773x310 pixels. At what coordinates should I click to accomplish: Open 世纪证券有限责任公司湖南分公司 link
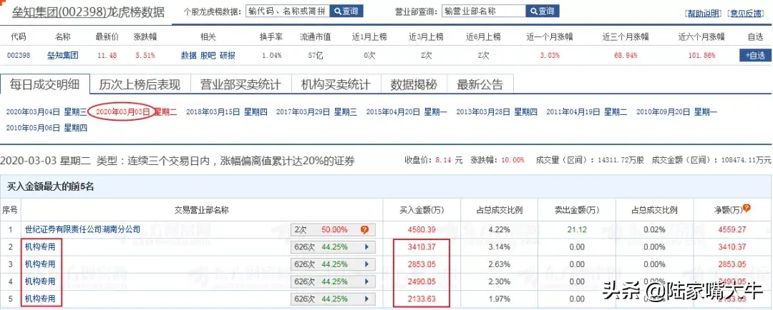tap(82, 230)
